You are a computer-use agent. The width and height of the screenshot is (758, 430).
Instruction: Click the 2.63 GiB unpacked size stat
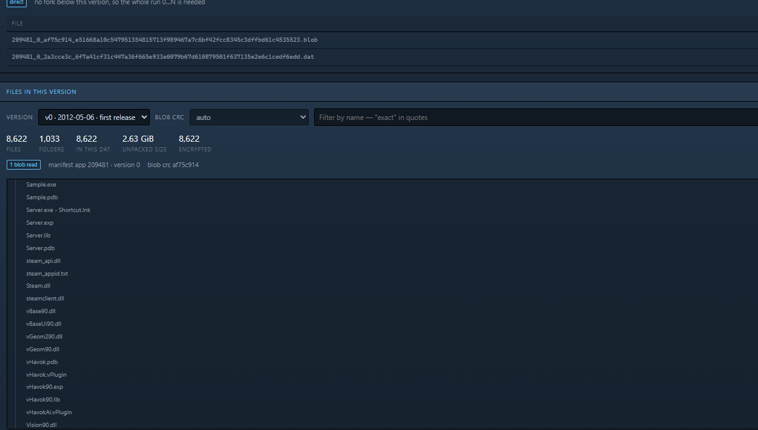(144, 143)
